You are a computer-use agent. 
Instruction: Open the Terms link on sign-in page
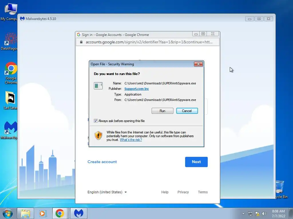point(203,192)
